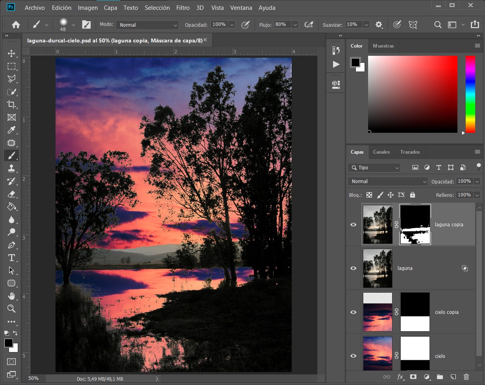This screenshot has height=385, width=485.
Task: Select the Move tool
Action: coord(11,53)
